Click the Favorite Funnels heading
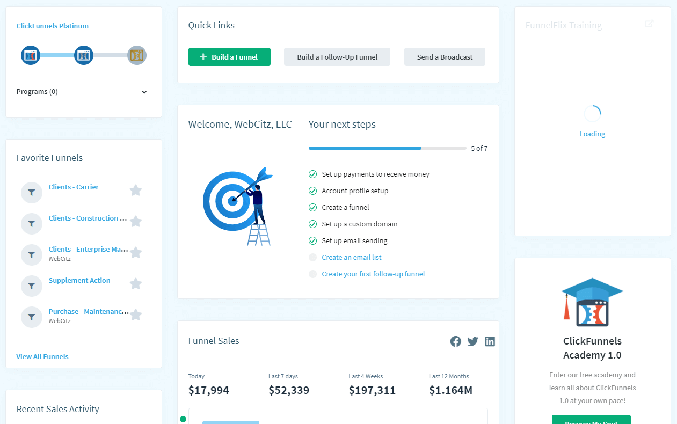This screenshot has width=677, height=424. click(49, 158)
